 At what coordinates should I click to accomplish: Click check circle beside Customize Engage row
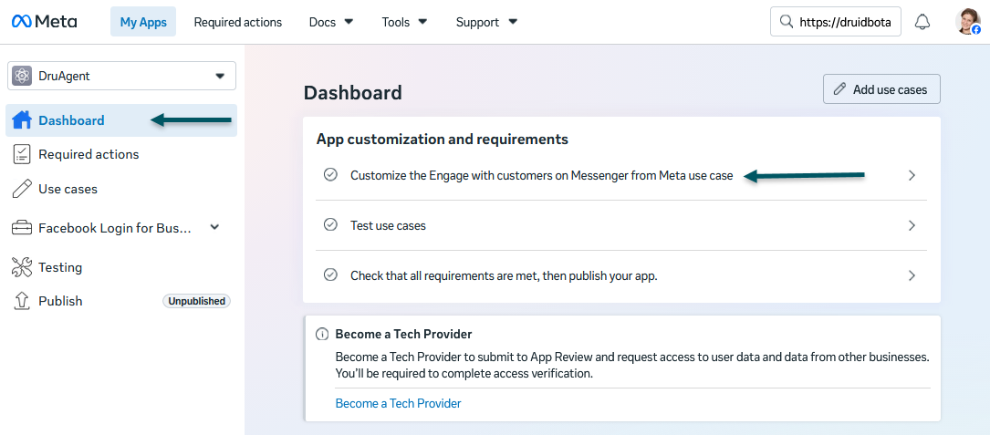(x=330, y=175)
